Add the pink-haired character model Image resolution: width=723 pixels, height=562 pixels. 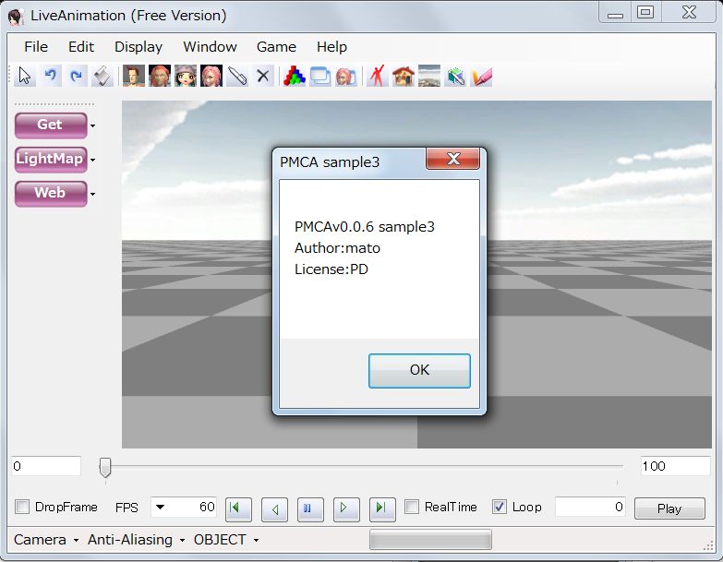coord(211,76)
